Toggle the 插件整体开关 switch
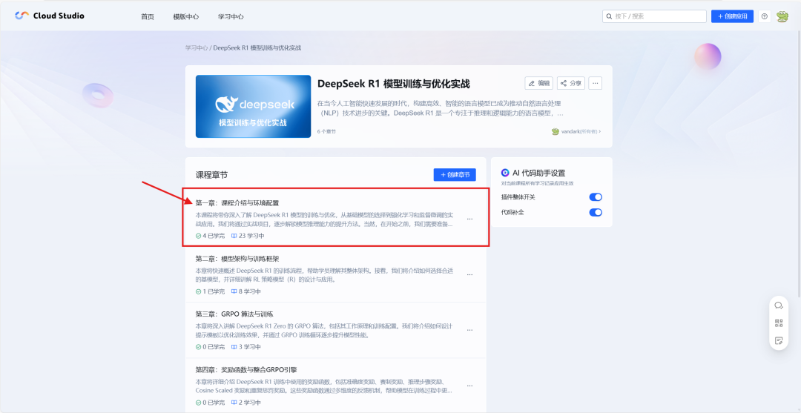This screenshot has height=413, width=801. (596, 197)
